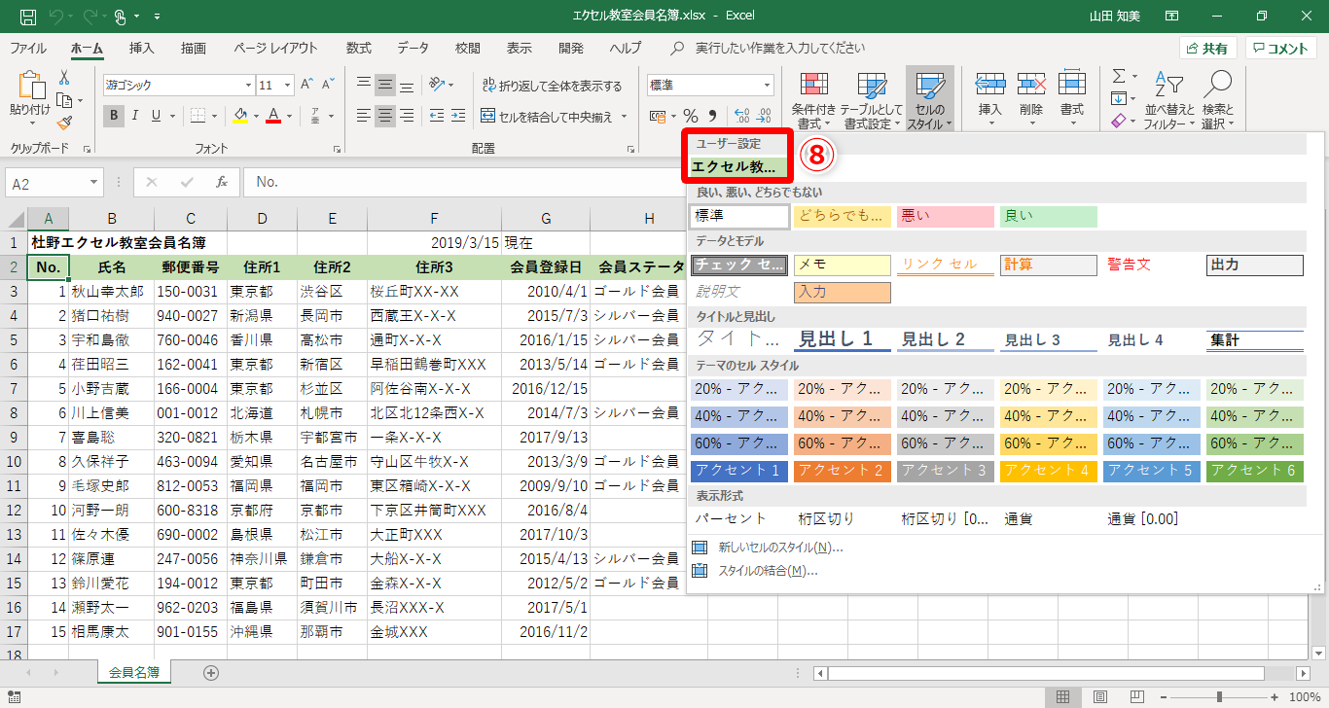Click the AutoSum sigma icon
1329x708 pixels.
[x=1119, y=76]
